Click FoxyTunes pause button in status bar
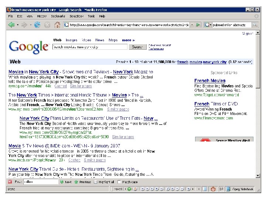Viewport: 266px width, 199px height. click(152, 189)
